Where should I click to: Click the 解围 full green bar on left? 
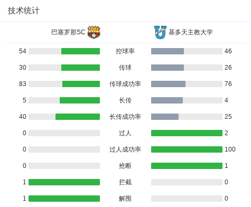tap(64, 199)
